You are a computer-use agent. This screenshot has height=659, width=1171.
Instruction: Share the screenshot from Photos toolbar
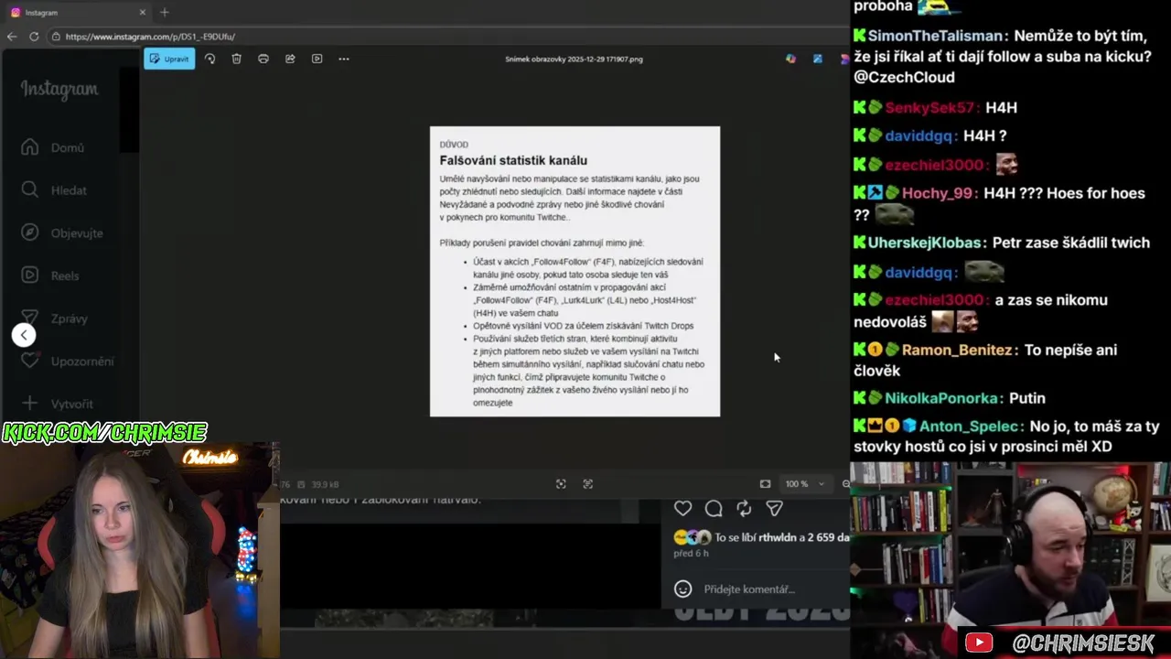290,59
